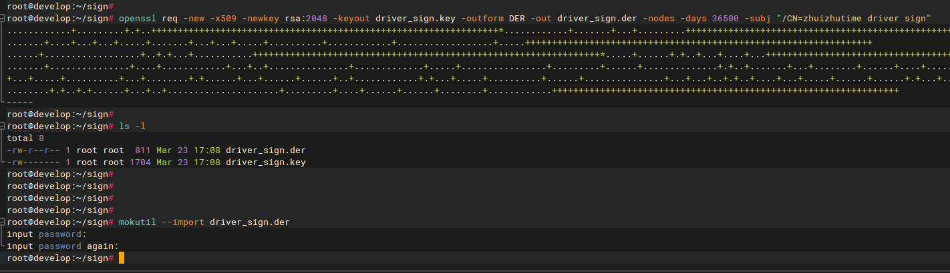950x273 pixels.
Task: Click the openssl command word
Action: pyautogui.click(x=138, y=18)
